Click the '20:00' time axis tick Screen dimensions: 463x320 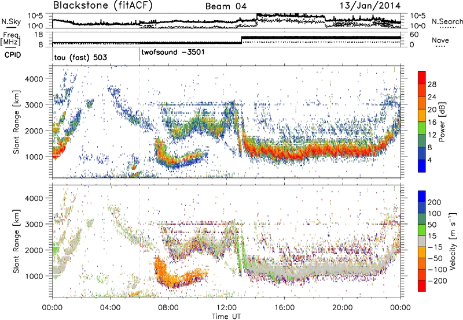point(343,308)
